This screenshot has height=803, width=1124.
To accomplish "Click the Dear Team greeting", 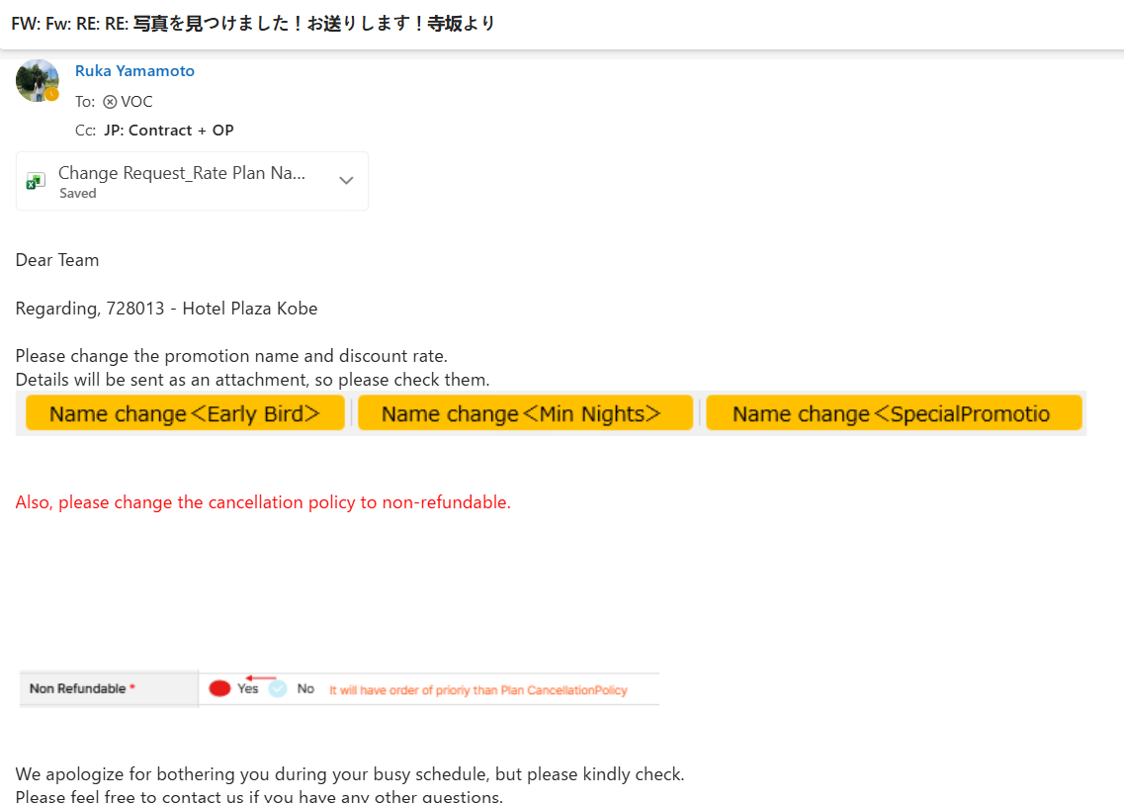I will point(57,260).
